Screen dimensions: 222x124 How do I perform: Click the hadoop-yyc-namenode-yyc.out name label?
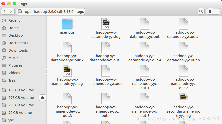click(106, 82)
